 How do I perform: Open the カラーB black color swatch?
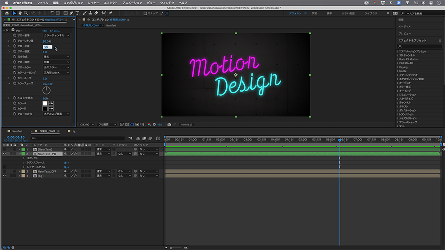45,108
